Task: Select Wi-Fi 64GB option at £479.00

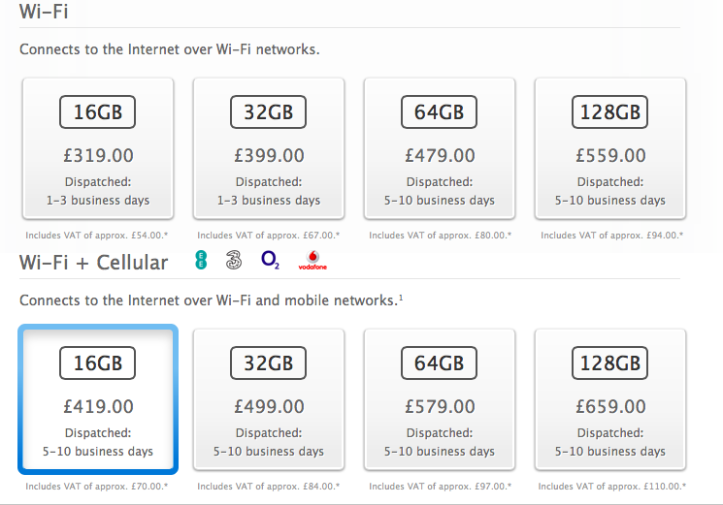Action: coord(440,148)
